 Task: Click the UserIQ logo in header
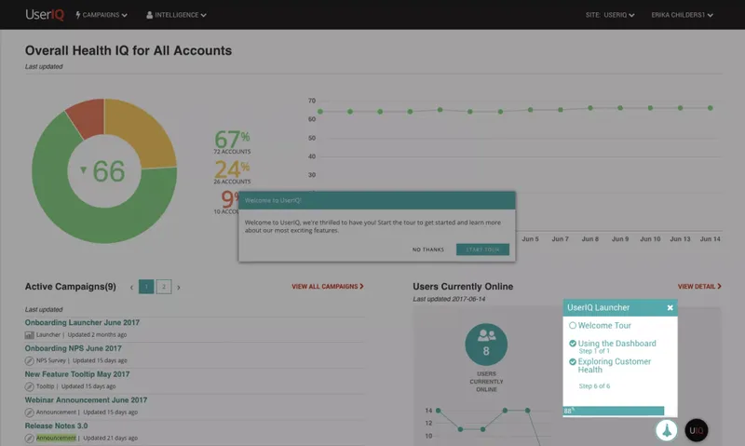[x=45, y=15]
